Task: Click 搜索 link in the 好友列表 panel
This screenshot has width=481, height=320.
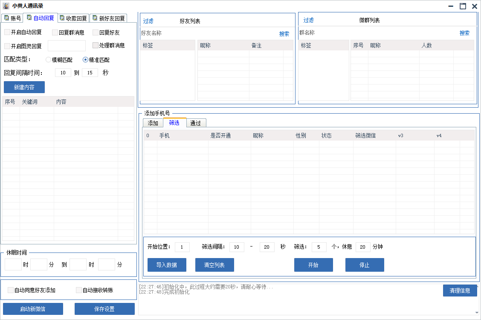Action: 284,34
